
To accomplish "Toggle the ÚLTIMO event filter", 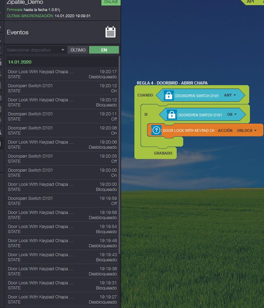I will tap(78, 50).
